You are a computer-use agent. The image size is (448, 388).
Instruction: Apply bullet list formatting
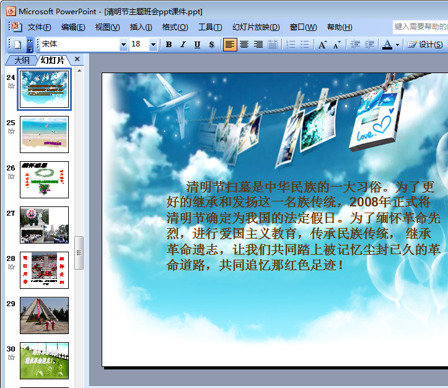(x=305, y=45)
